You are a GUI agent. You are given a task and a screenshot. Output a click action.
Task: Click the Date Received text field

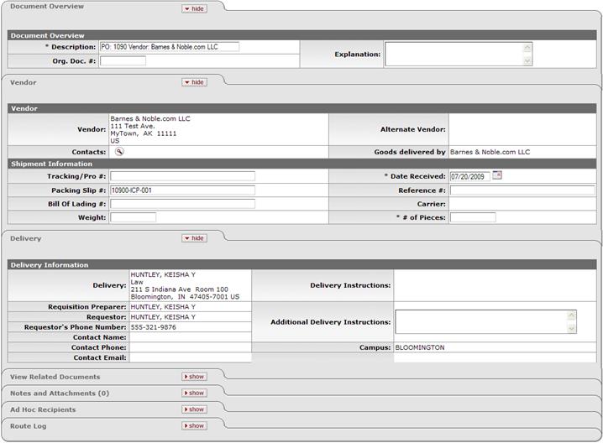click(470, 177)
